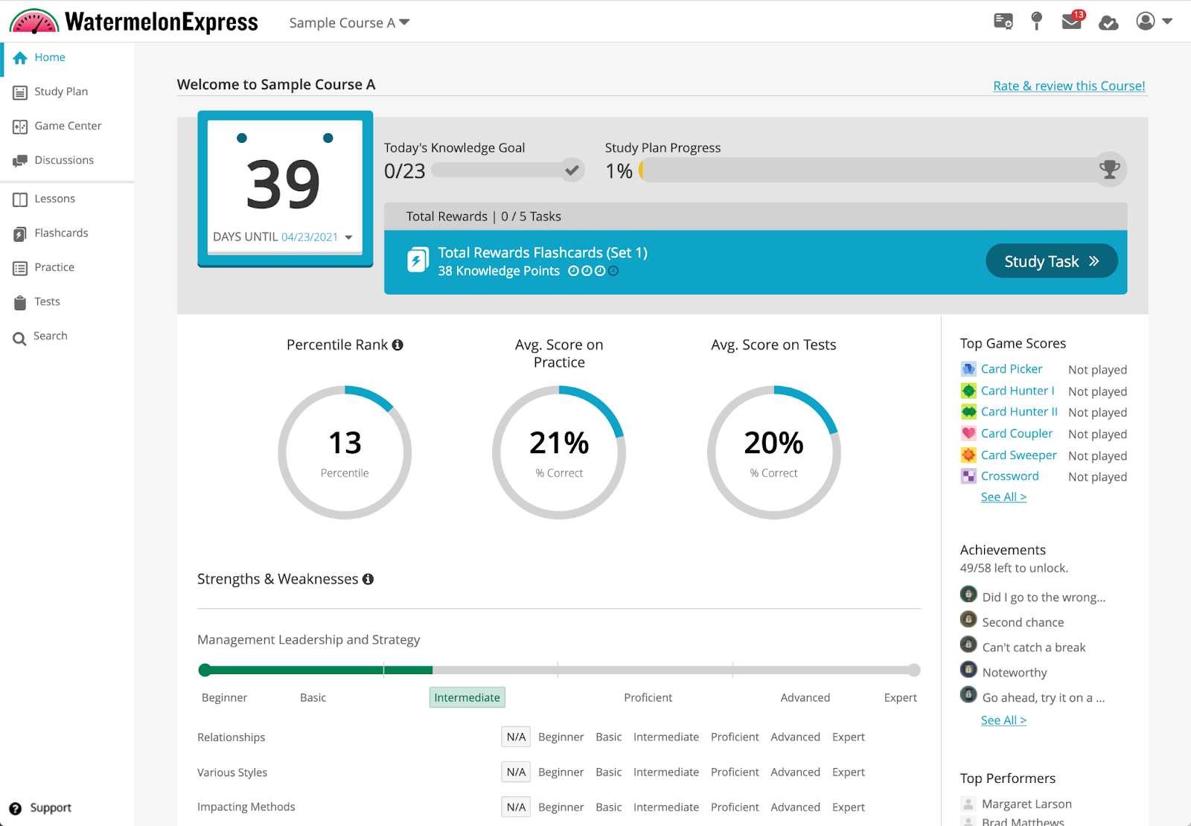Click Total Rewards Flashcards (Set 1) title
1191x826 pixels.
[x=543, y=253]
